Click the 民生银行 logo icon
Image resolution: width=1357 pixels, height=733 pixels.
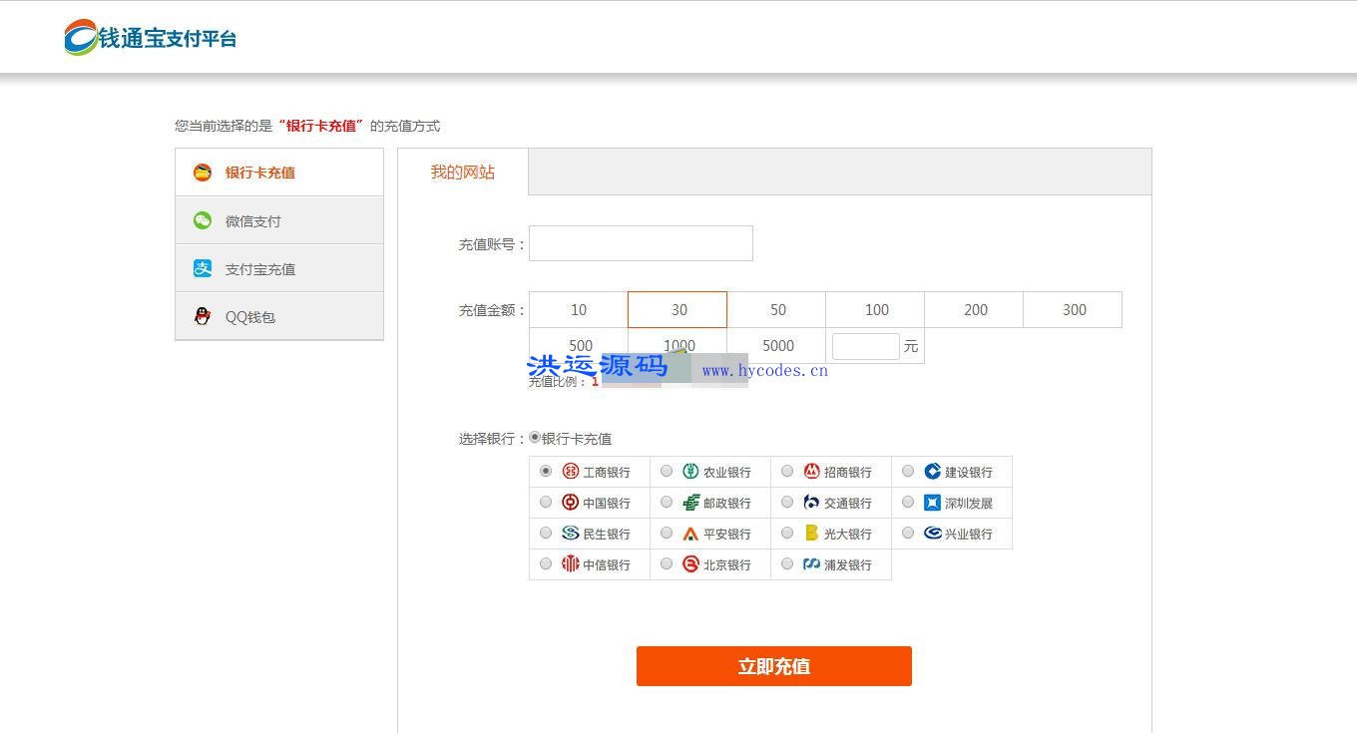click(x=571, y=533)
